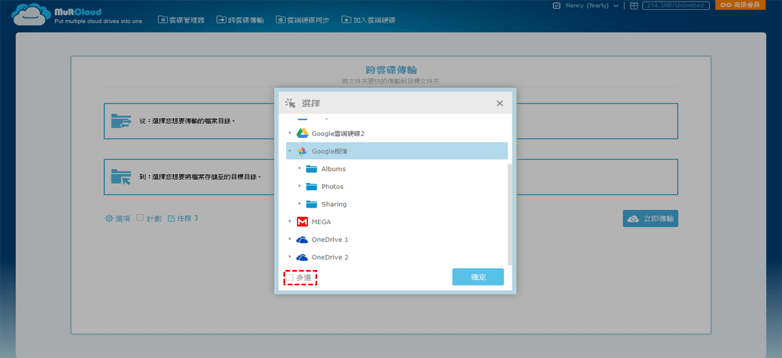The image size is (782, 358).
Task: Click the 高級會員 premium button
Action: pos(740,5)
